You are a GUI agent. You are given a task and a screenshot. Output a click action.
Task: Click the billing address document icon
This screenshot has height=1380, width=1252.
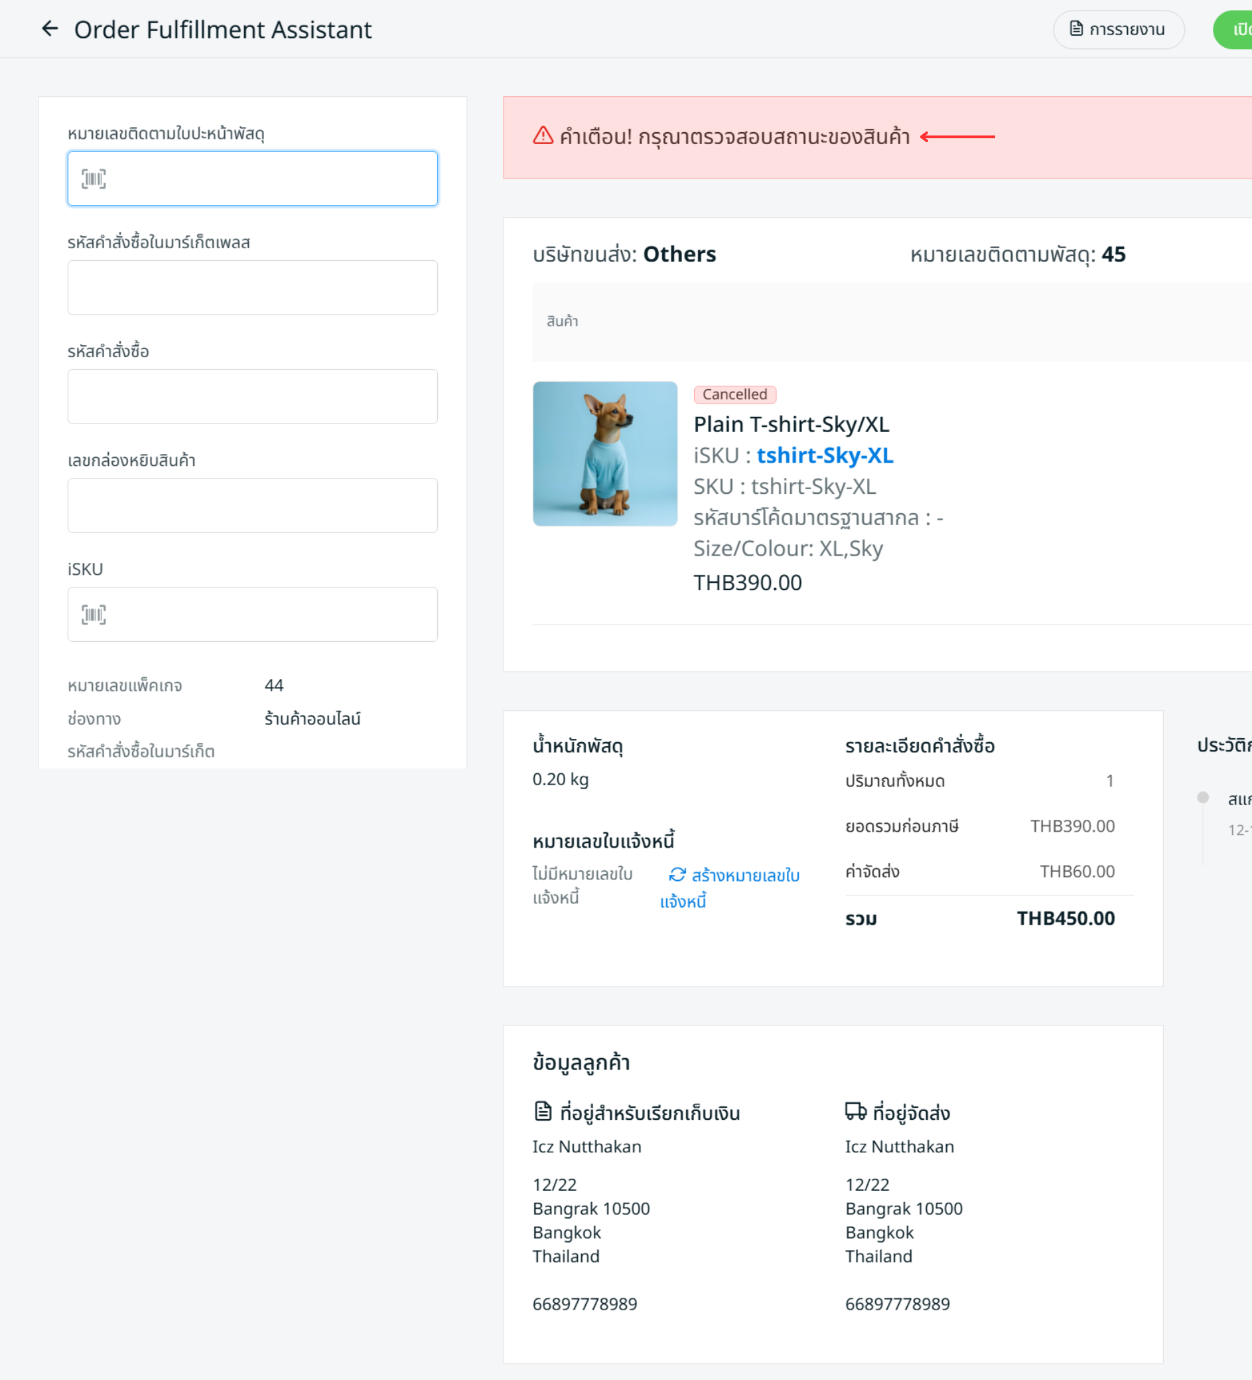point(543,1111)
